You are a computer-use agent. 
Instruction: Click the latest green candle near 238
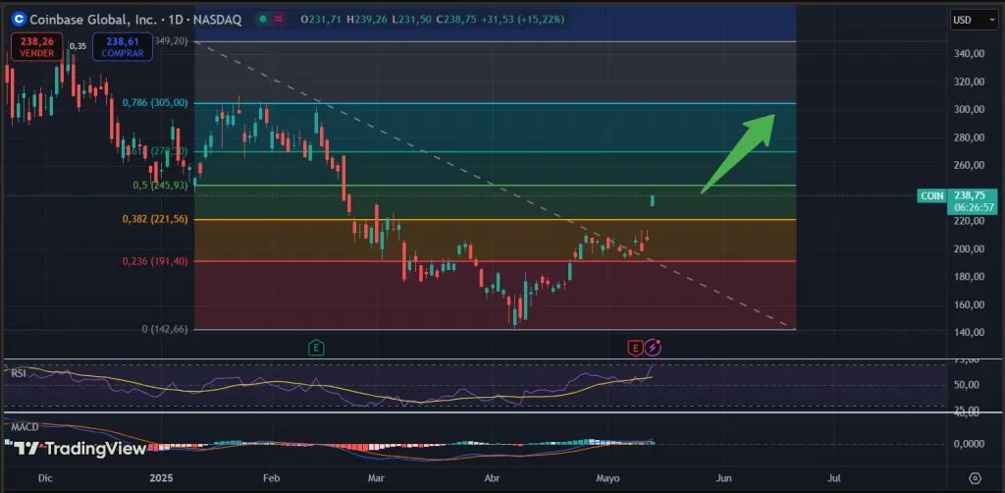click(x=653, y=200)
